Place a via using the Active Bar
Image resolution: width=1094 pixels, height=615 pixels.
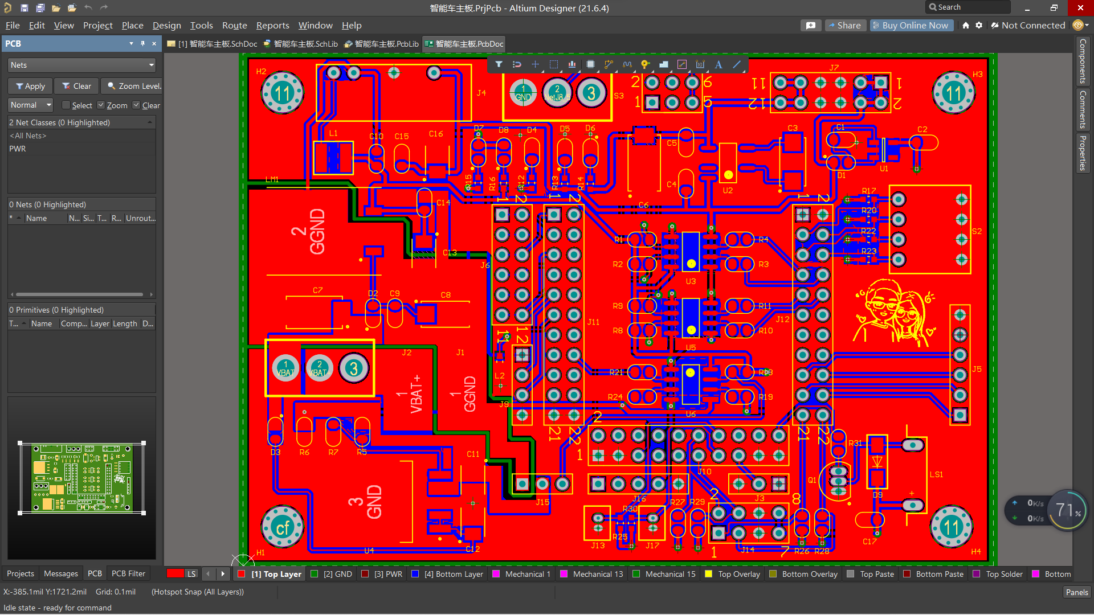644,64
